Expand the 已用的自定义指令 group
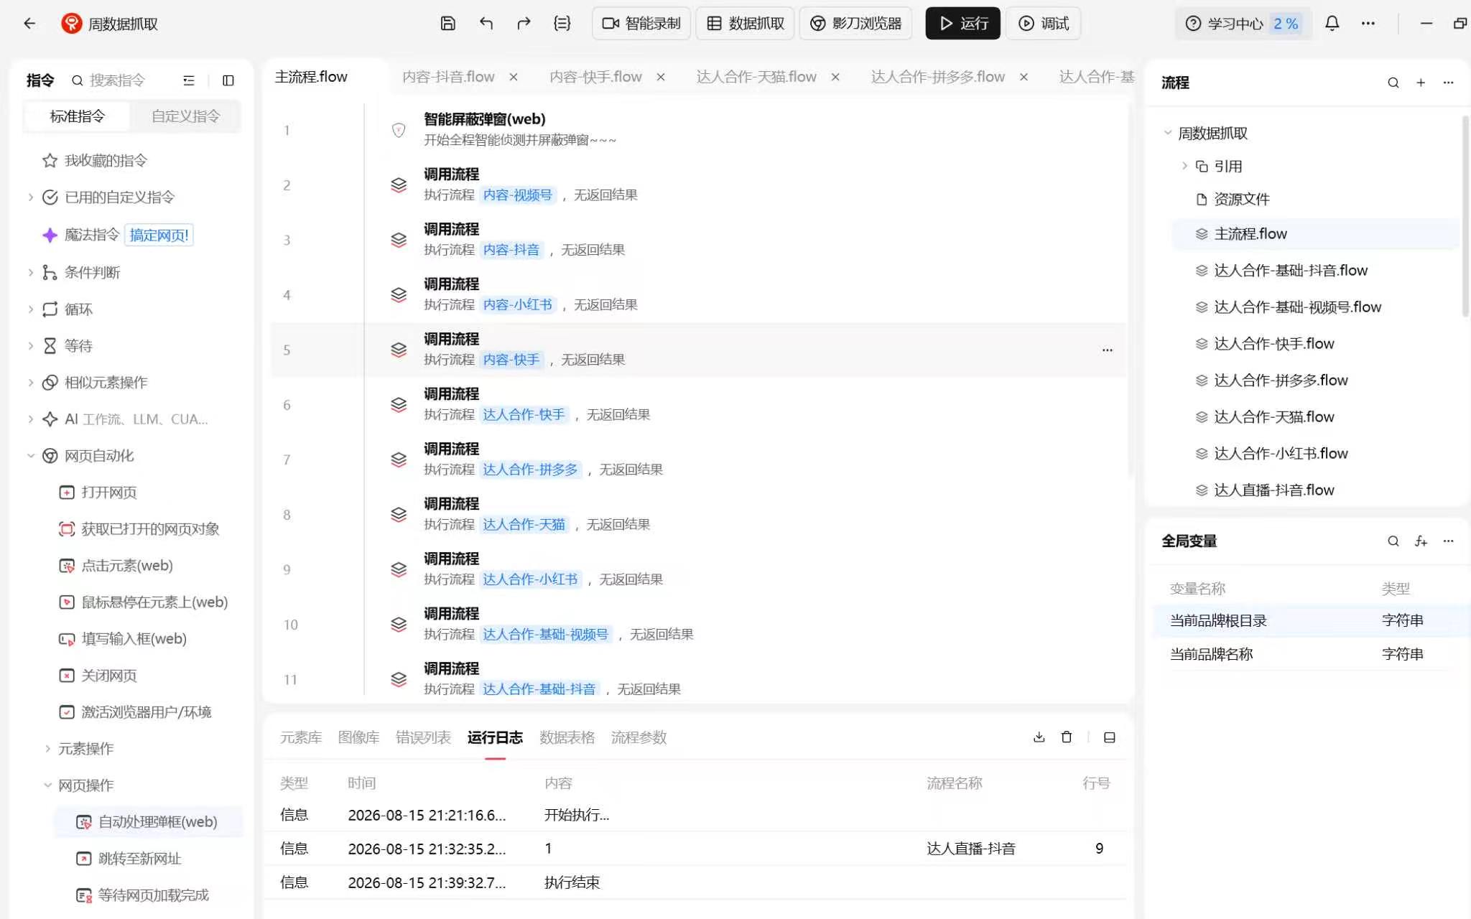The image size is (1471, 919). point(31,197)
